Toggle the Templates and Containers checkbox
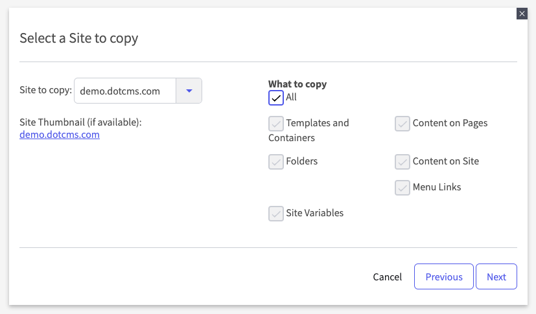The image size is (536, 314). click(x=276, y=124)
